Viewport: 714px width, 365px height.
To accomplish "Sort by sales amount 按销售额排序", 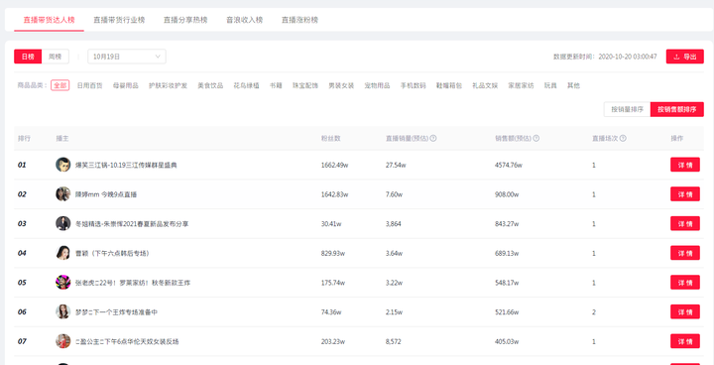I will 677,109.
